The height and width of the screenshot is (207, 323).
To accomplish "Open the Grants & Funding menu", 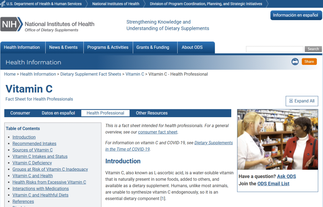I will point(153,48).
